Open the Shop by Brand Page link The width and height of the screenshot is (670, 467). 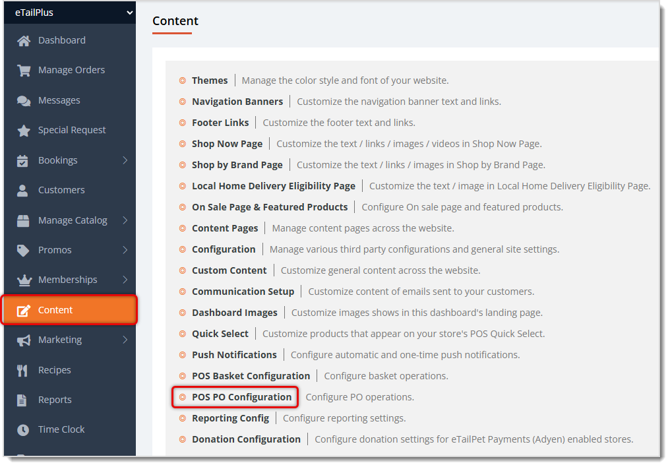[237, 165]
